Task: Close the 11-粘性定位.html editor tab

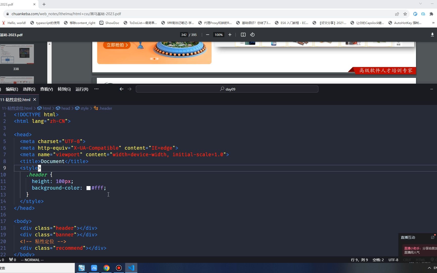Action: click(35, 100)
